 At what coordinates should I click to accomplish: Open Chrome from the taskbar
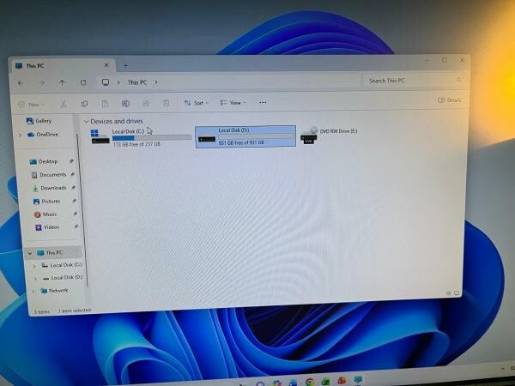pos(309,382)
